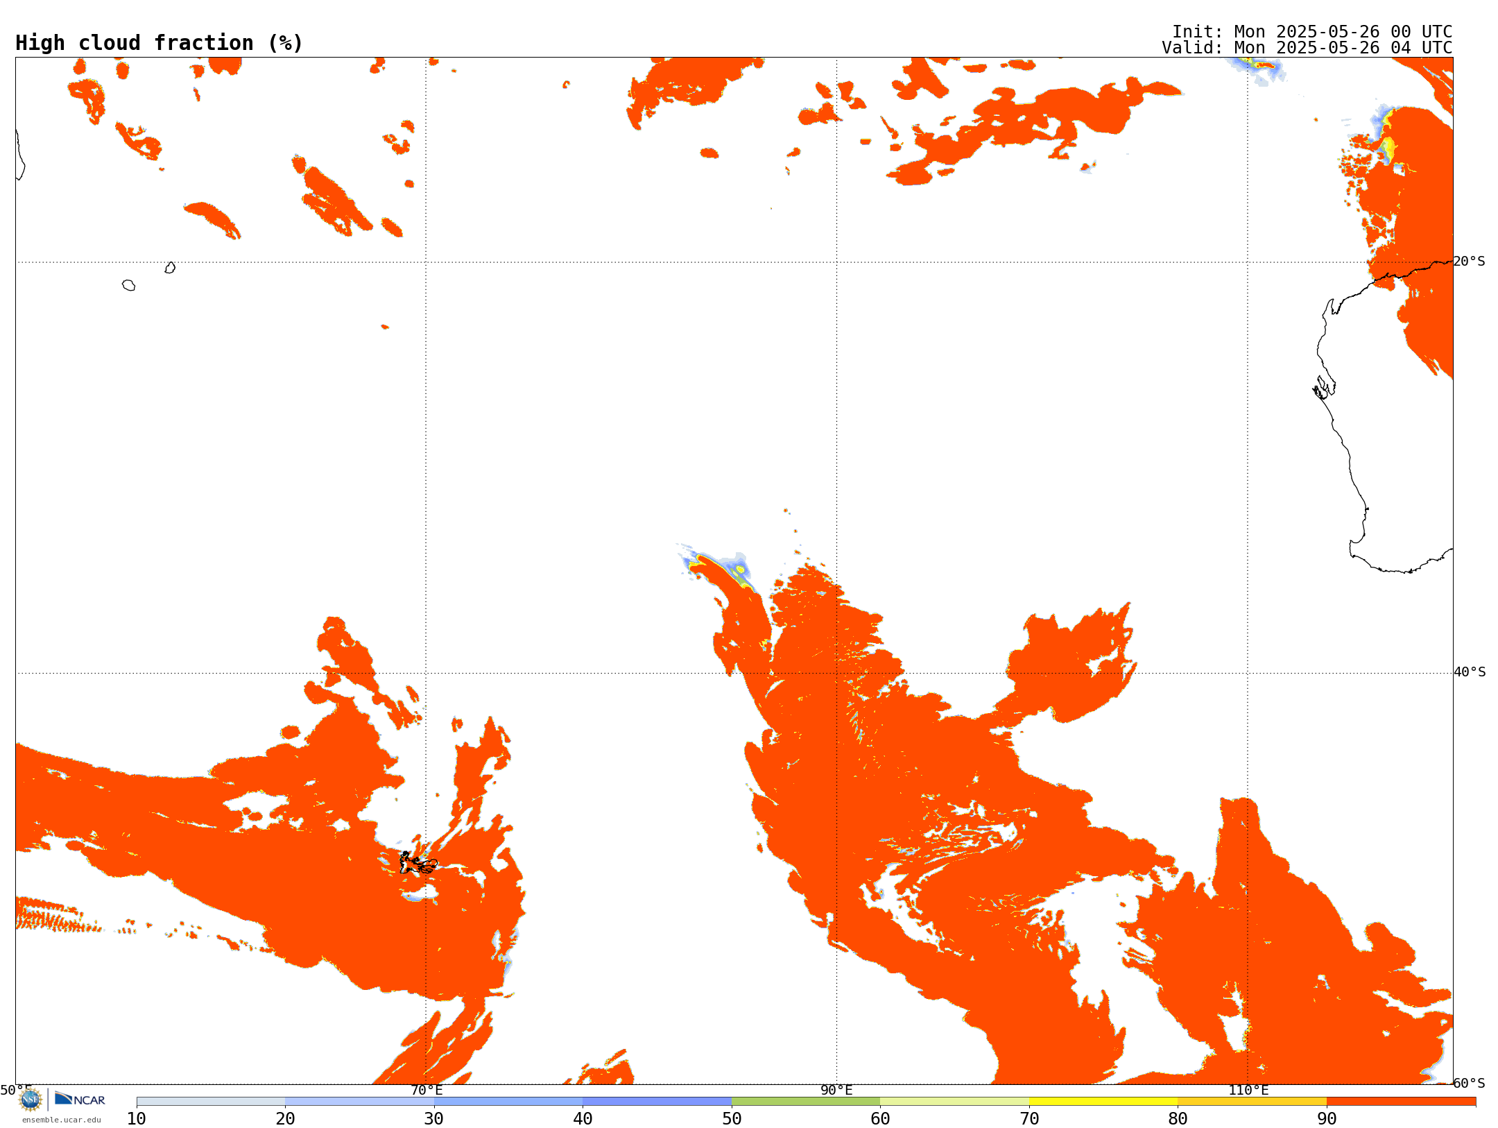The image size is (1498, 1128).
Task: Click the Init: Mon 2025-05-26 00 UTC line
Action: coord(1312,32)
